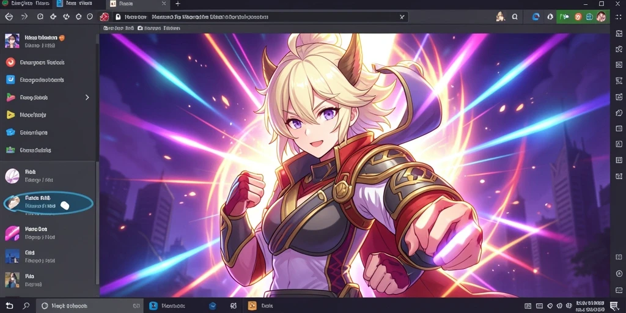Image resolution: width=626 pixels, height=313 pixels.
Task: Open the new tab plus button
Action: tap(178, 4)
